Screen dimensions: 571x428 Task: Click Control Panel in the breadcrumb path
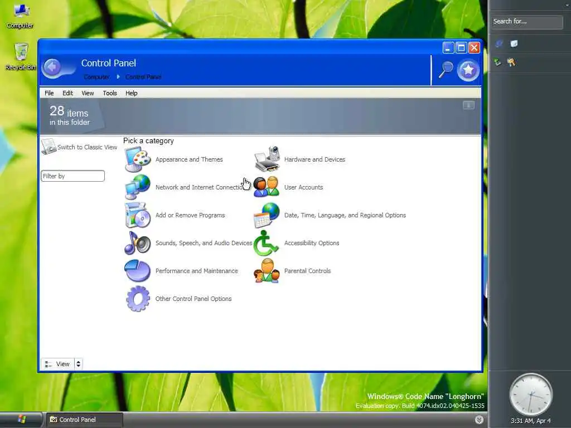[x=143, y=77]
